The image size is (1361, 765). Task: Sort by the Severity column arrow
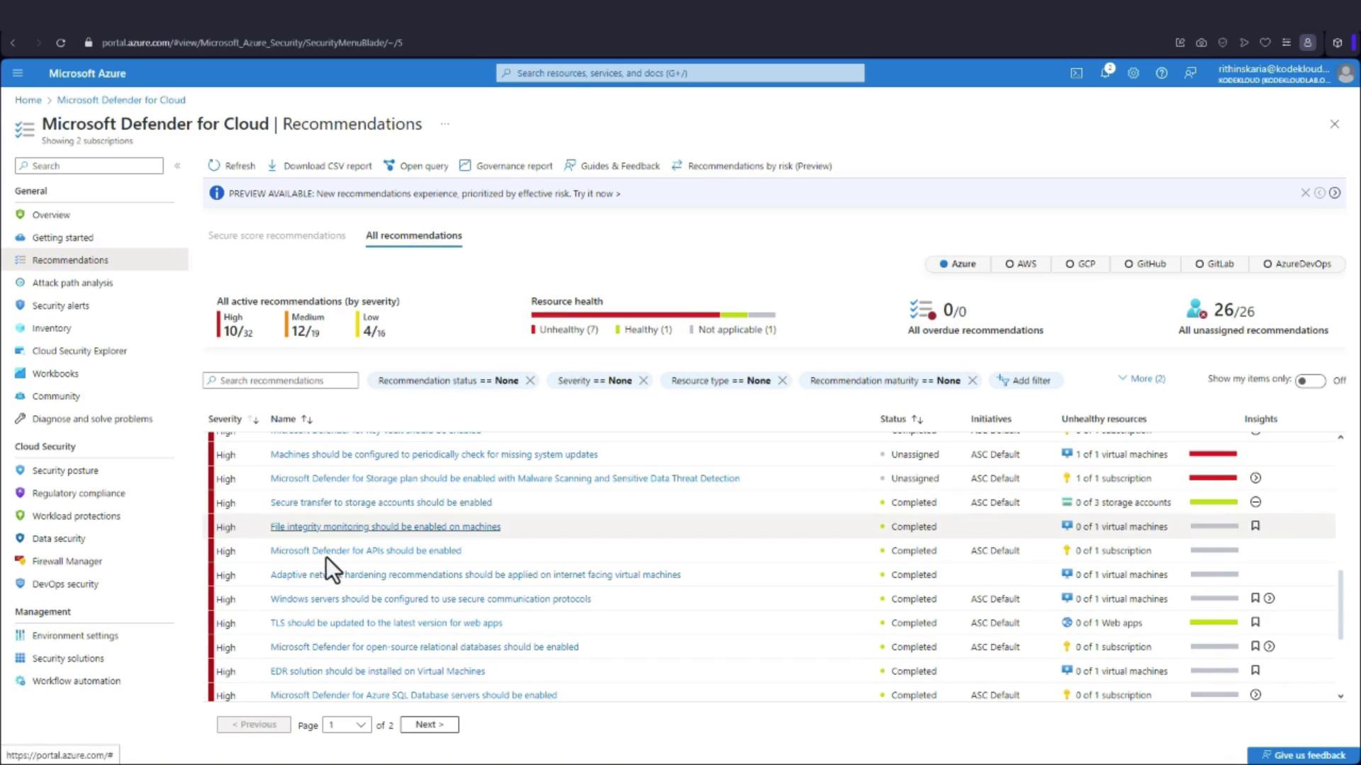click(254, 419)
